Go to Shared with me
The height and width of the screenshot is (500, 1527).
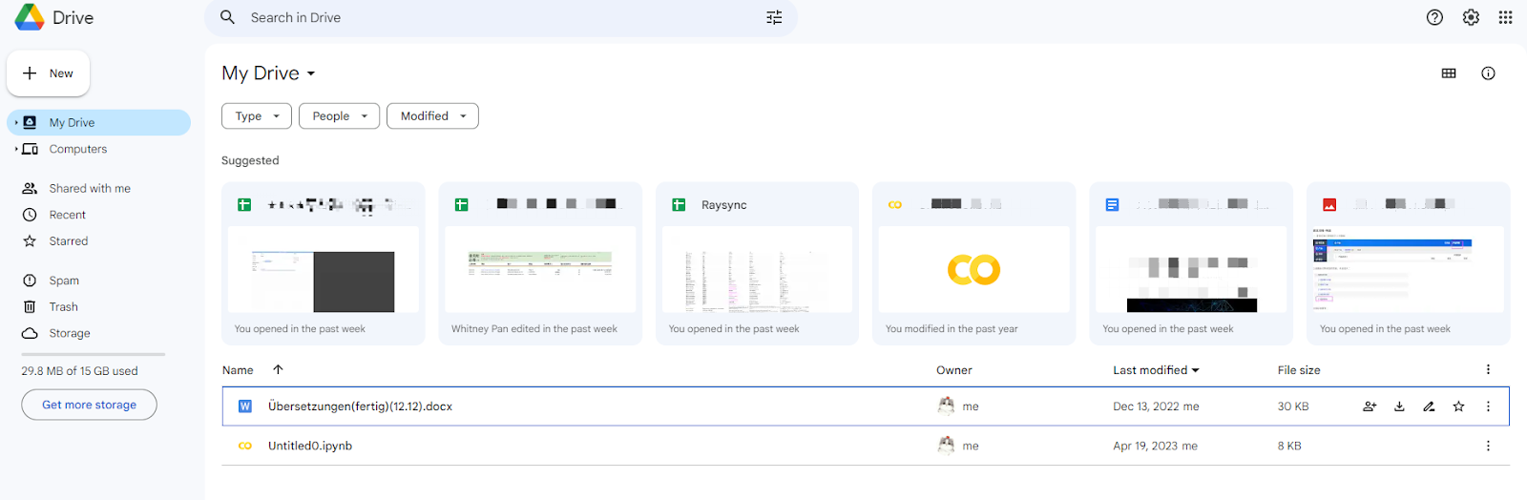click(x=90, y=189)
